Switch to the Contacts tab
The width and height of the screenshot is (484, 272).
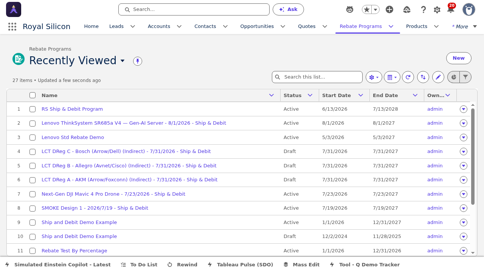tap(205, 26)
